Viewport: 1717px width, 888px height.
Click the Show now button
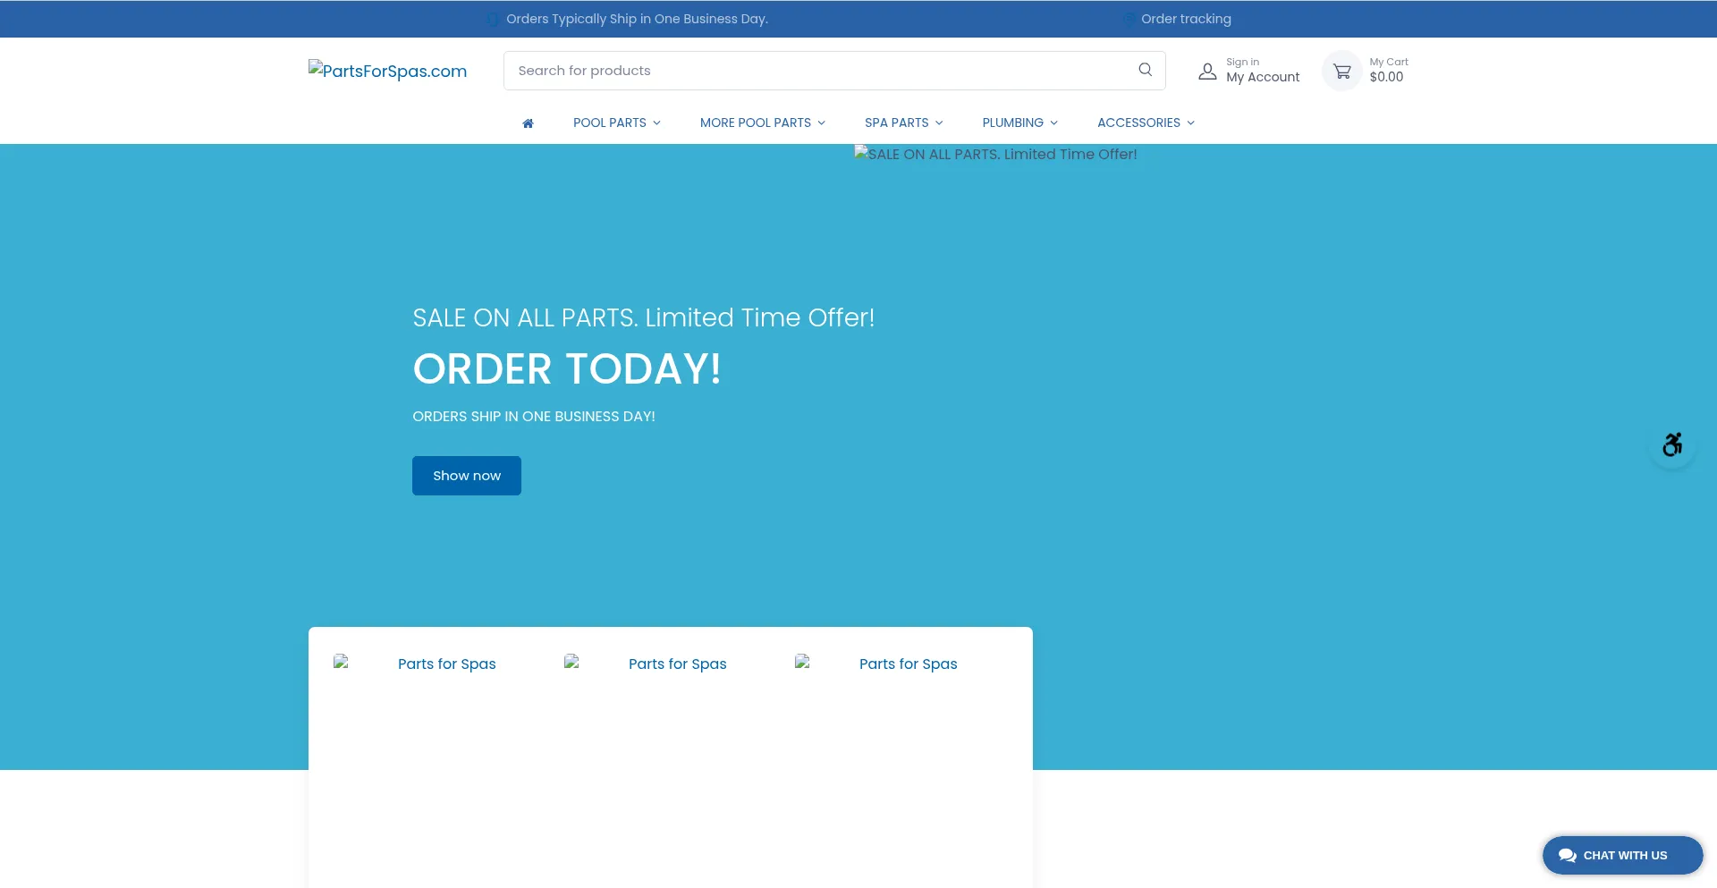[466, 476]
